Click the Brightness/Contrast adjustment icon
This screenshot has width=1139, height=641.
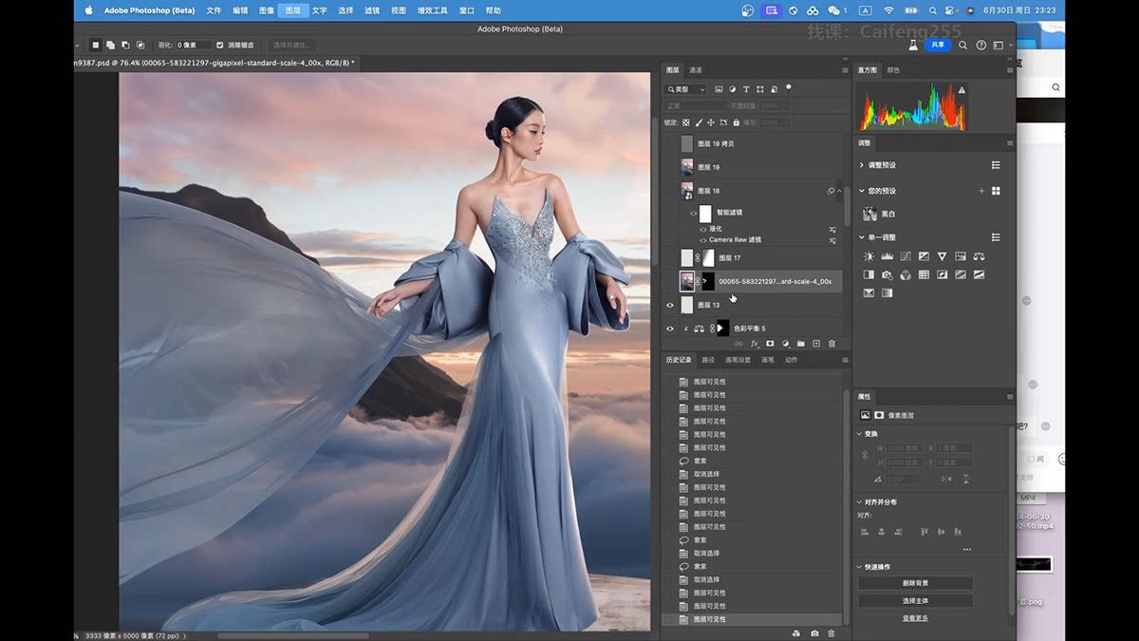[868, 256]
